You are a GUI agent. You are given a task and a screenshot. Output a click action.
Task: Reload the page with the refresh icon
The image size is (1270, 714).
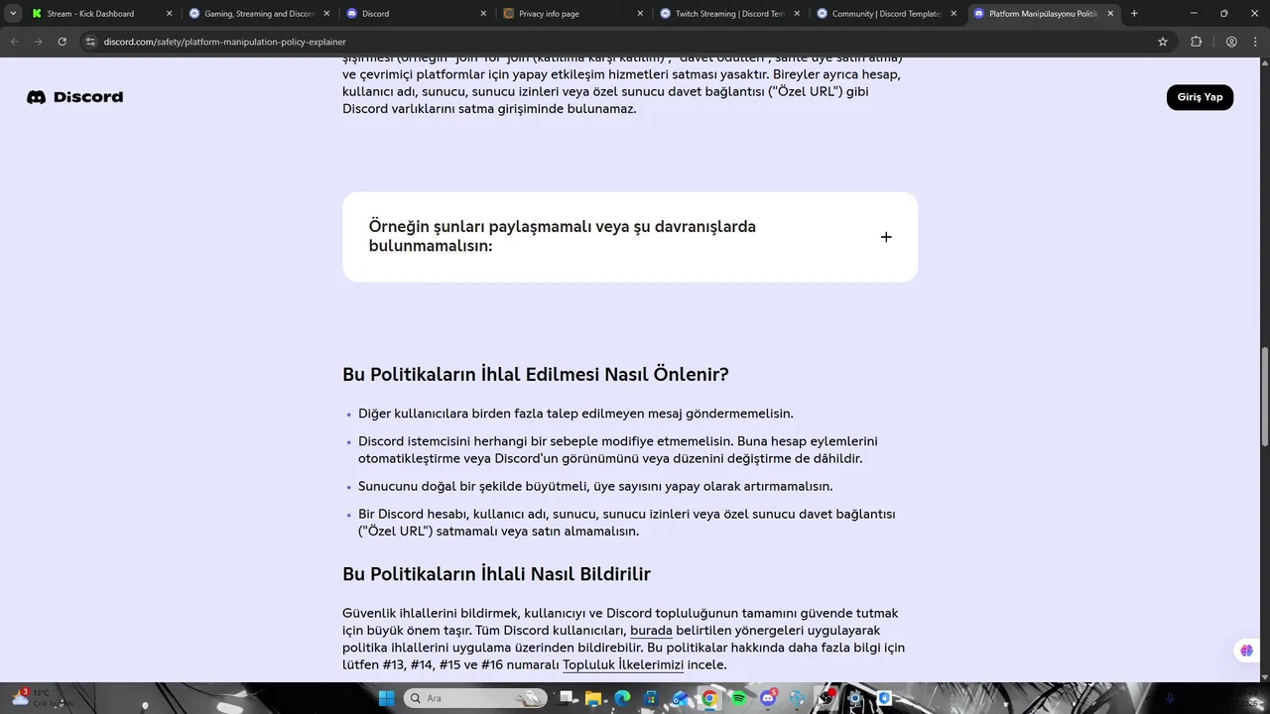tap(62, 42)
